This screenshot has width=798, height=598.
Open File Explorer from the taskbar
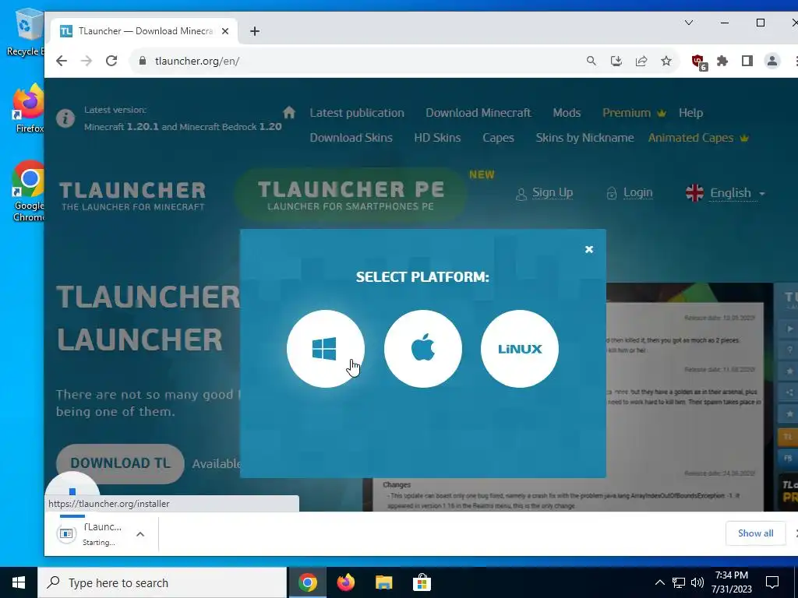tap(383, 582)
